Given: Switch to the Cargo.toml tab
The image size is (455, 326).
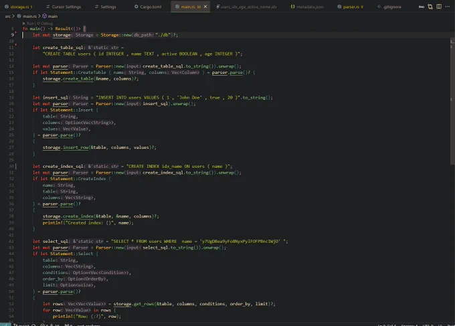Looking at the screenshot, I should 148,7.
